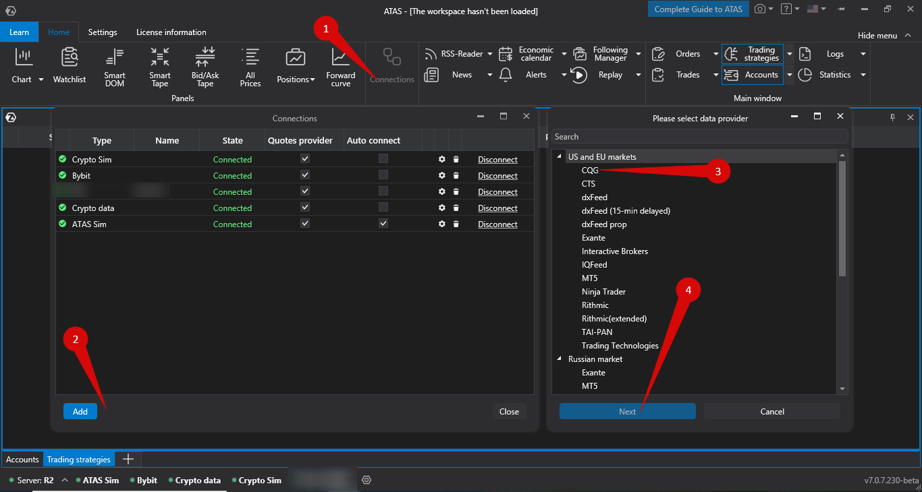Open the Smart Tape panel
Screen dimensions: 922x492
tap(160, 67)
